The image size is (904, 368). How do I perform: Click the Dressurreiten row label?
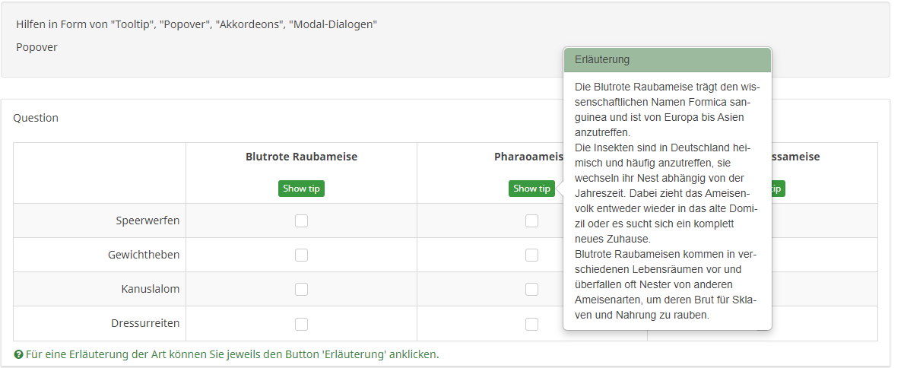click(x=145, y=323)
